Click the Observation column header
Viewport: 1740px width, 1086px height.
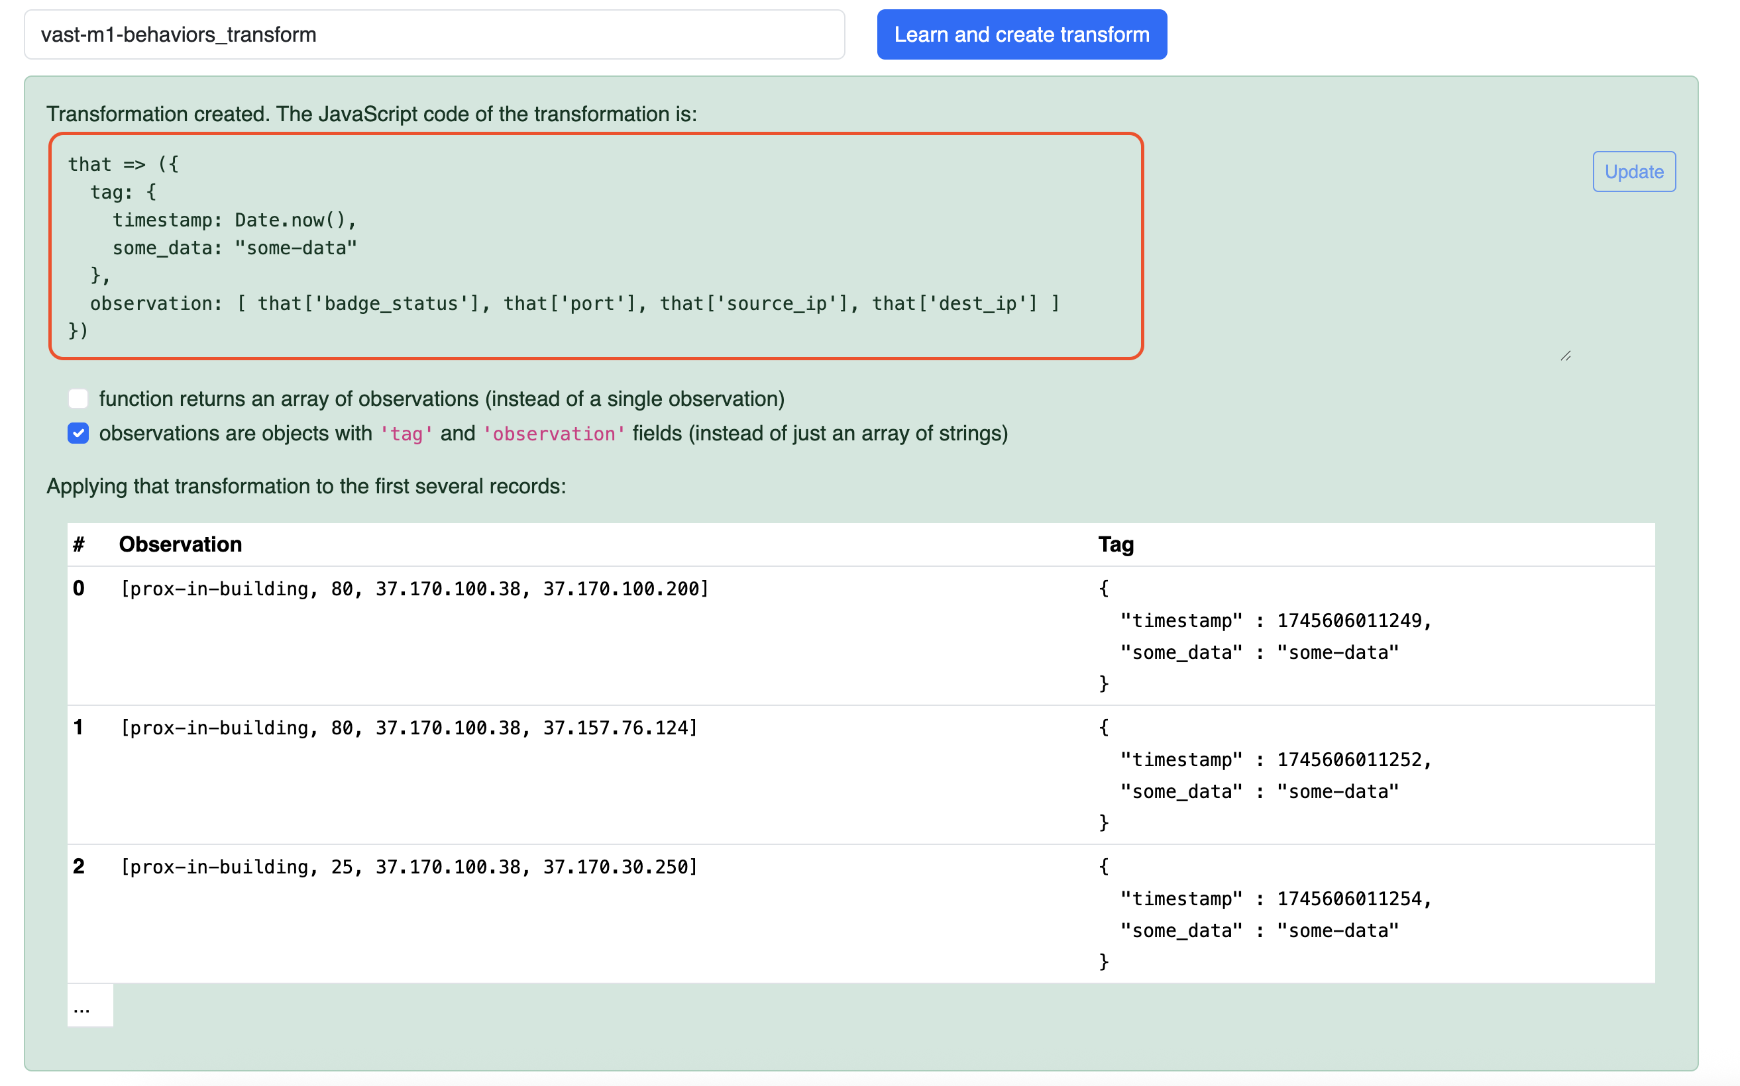click(180, 544)
